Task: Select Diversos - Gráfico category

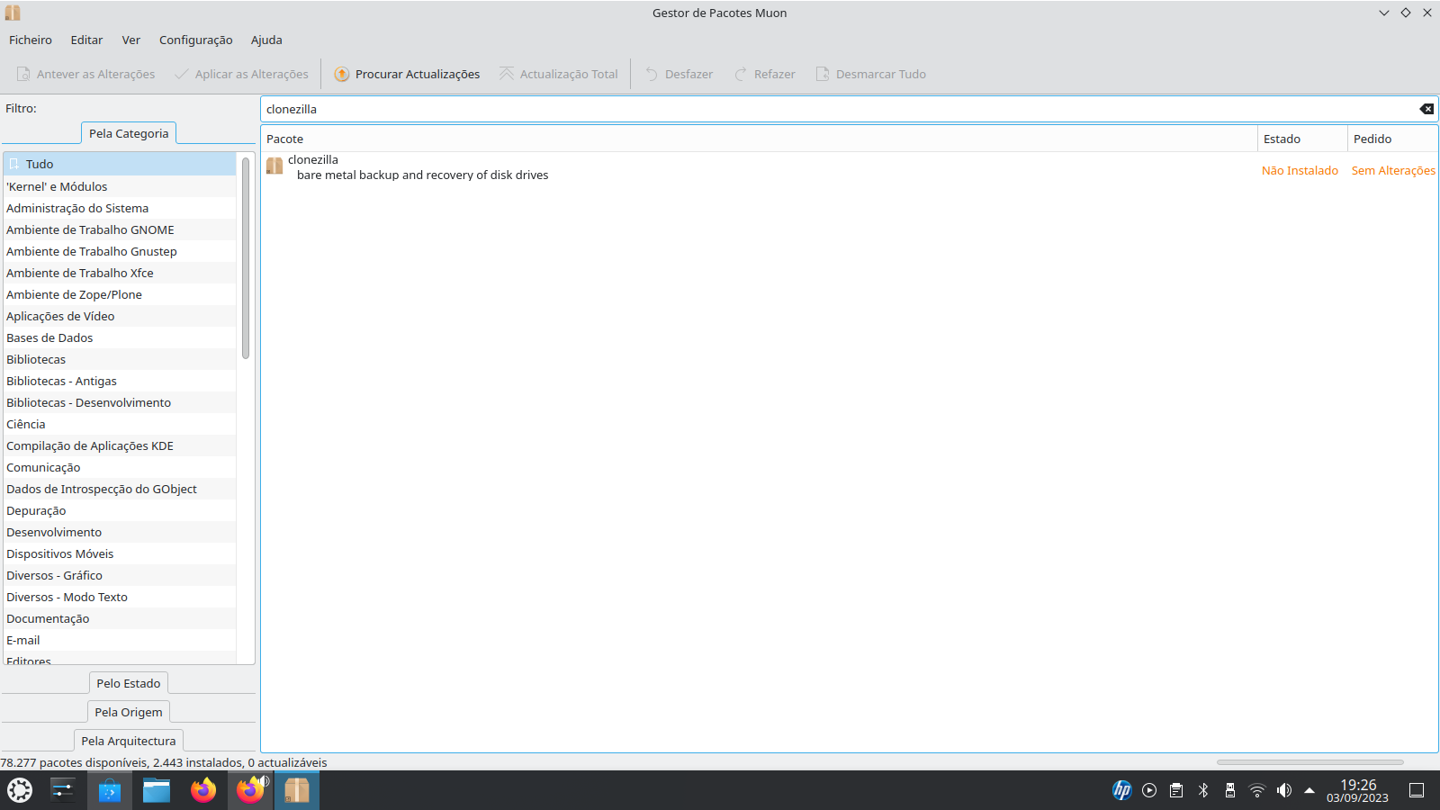Action: pyautogui.click(x=120, y=575)
